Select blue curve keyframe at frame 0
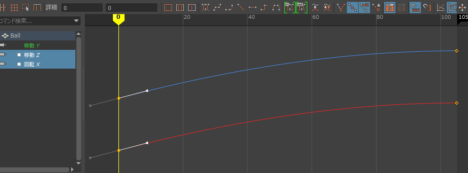468x173 pixels. coord(118,98)
